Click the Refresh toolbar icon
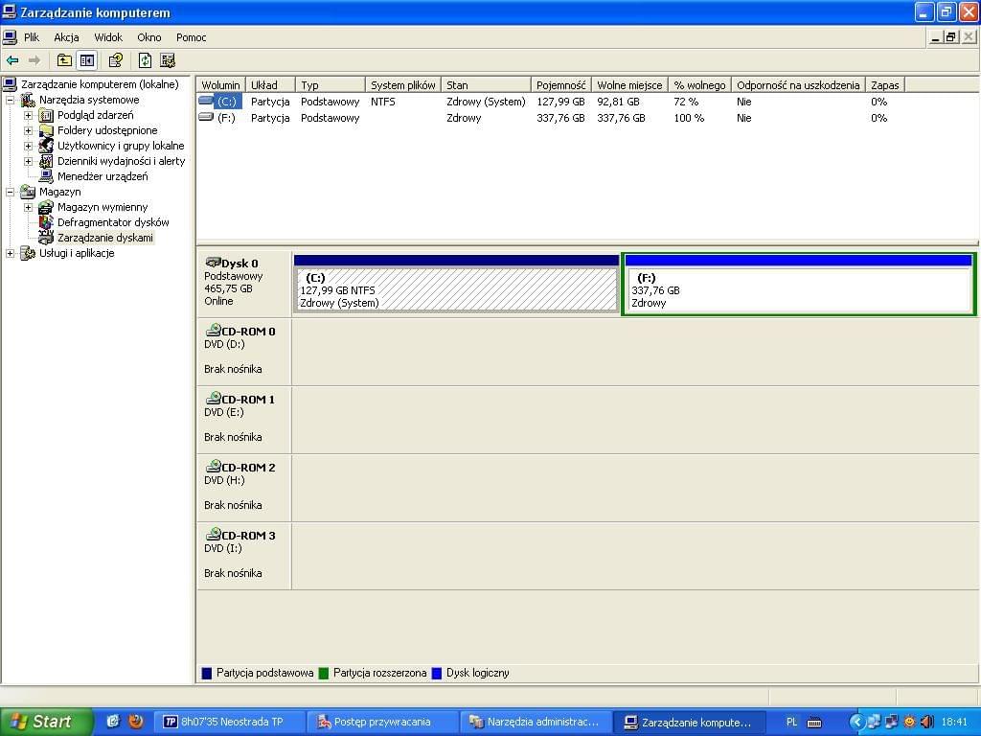The image size is (981, 736). click(x=145, y=60)
